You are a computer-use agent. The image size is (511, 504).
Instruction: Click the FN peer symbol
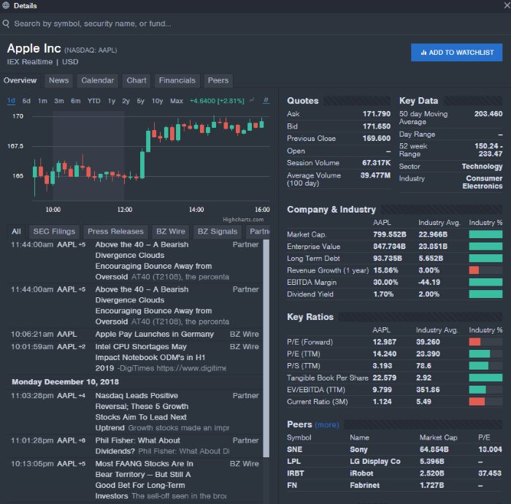tap(292, 485)
